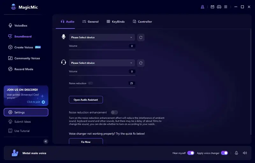Click the noise reduction value 25
The width and height of the screenshot is (255, 163).
132,83
